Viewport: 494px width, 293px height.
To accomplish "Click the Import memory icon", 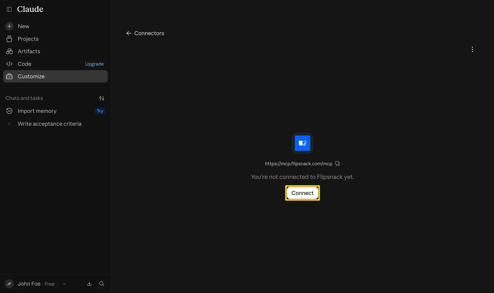I will [9, 111].
